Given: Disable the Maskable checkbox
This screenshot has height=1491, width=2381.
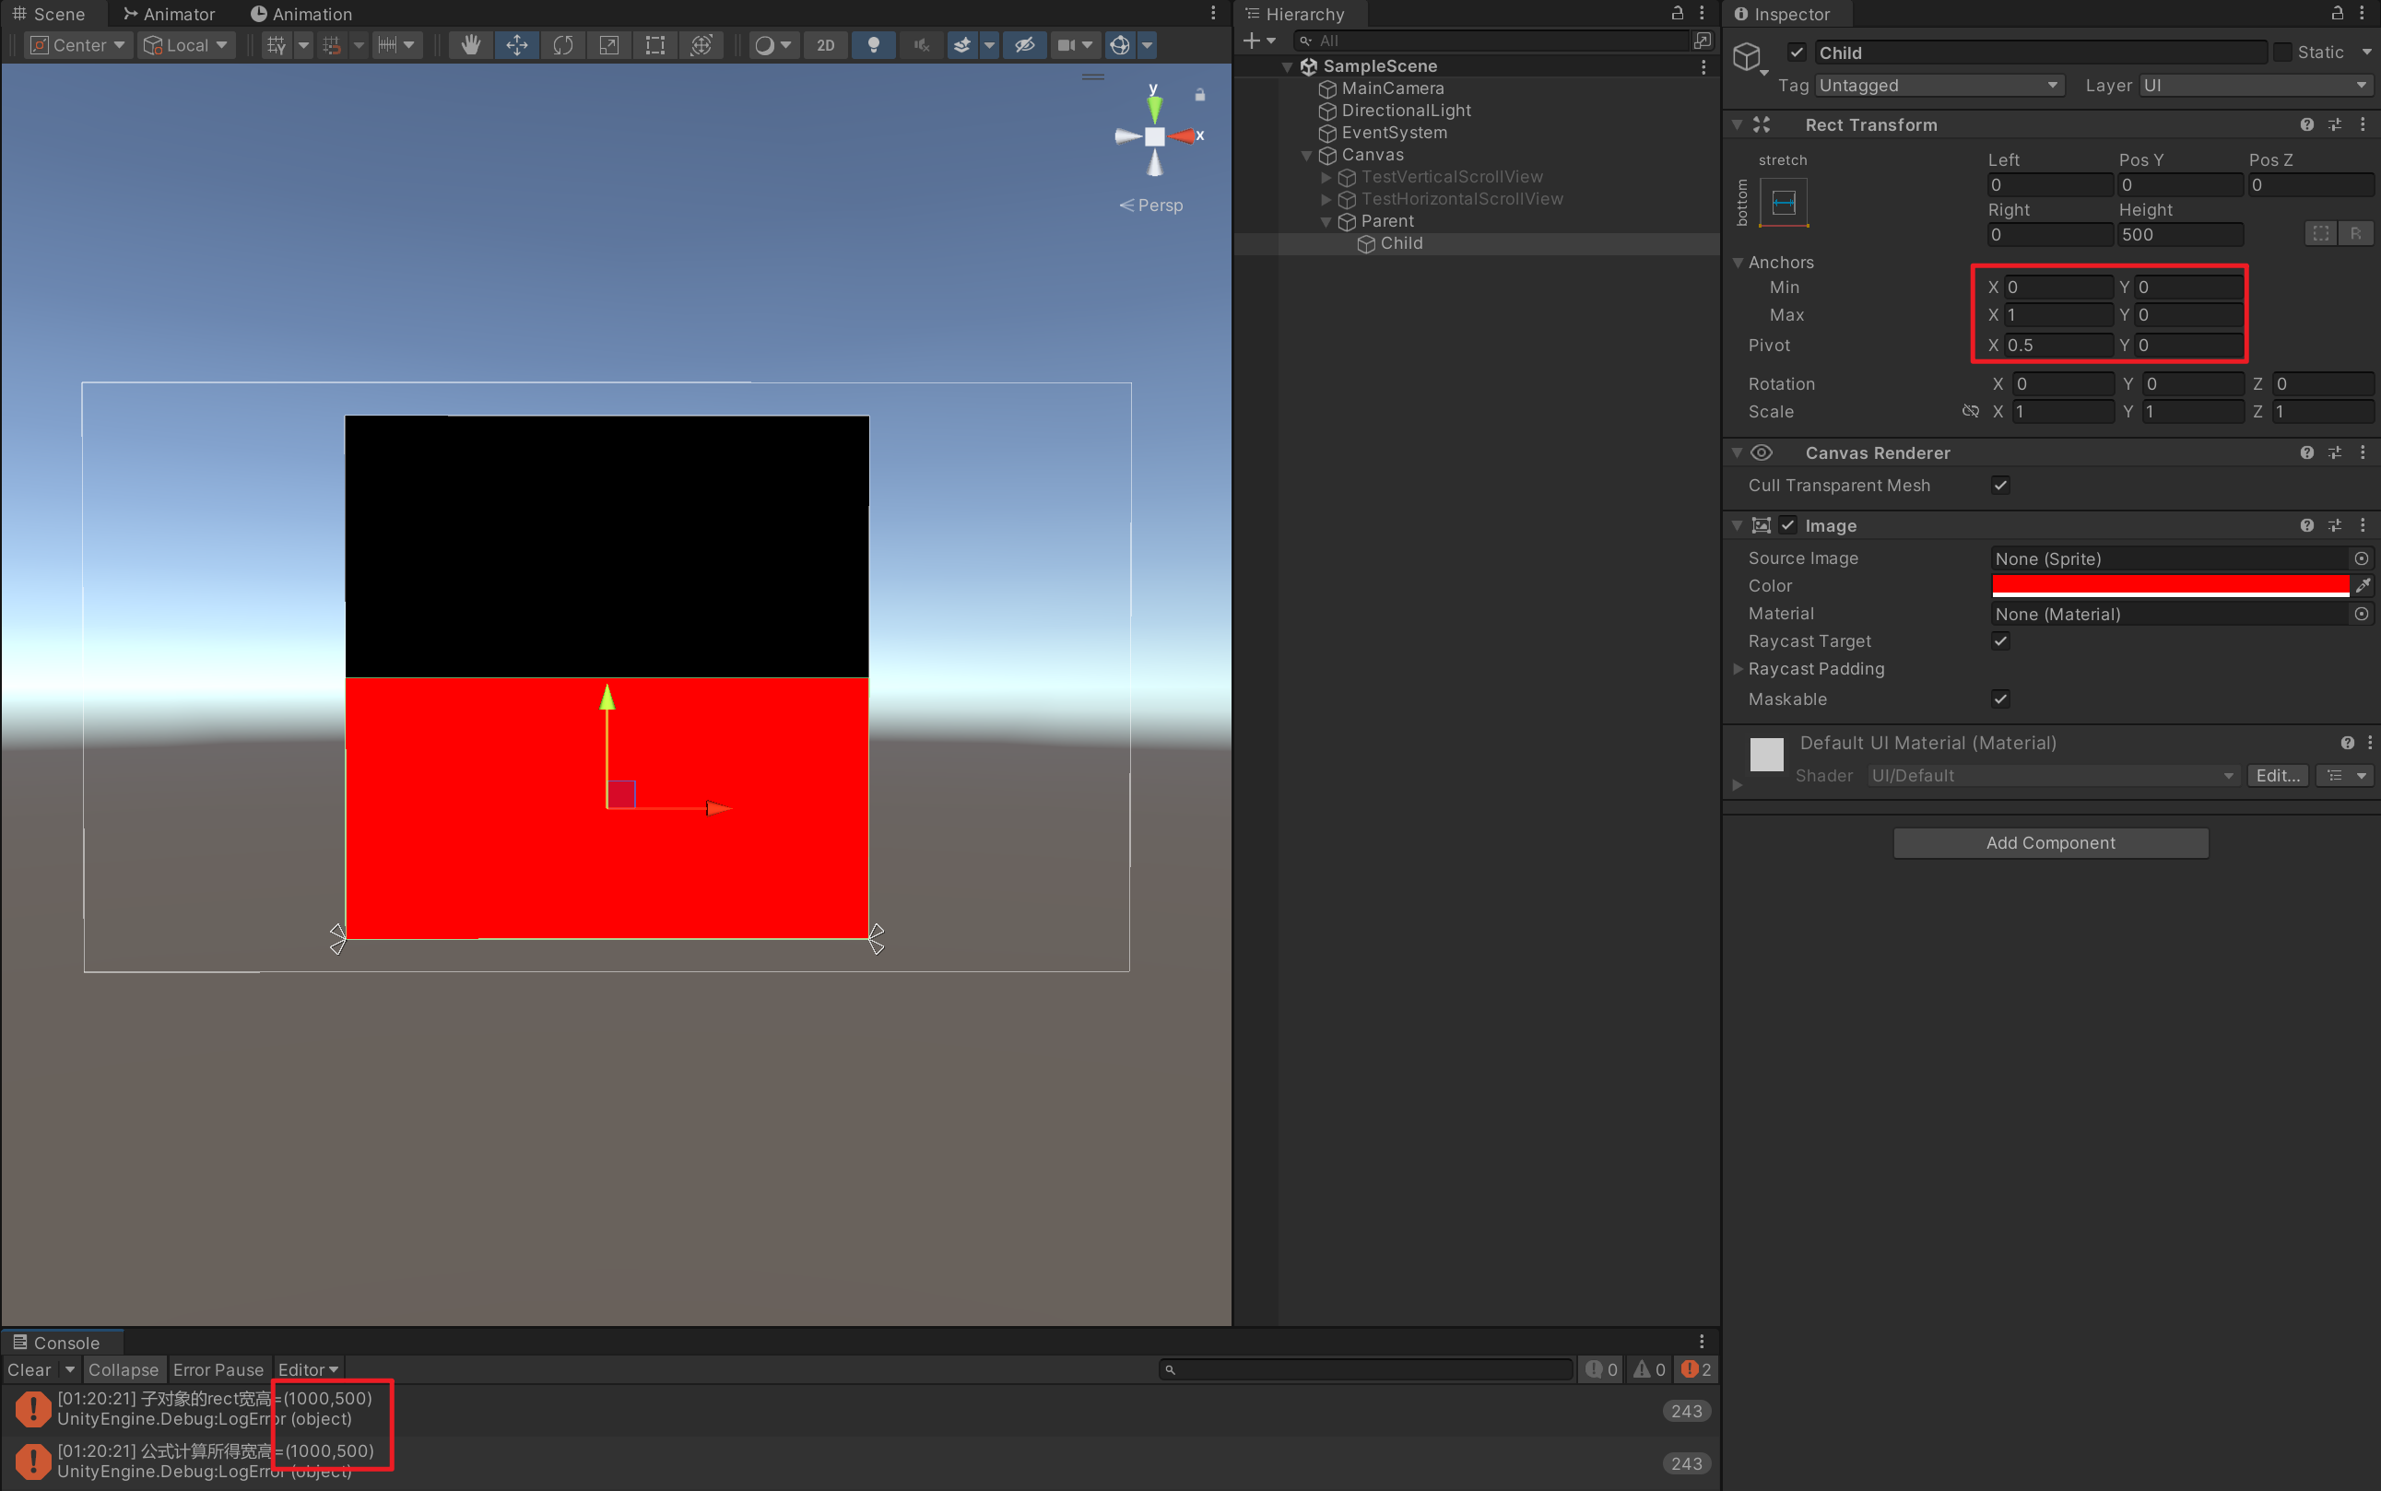Looking at the screenshot, I should tap(1999, 699).
